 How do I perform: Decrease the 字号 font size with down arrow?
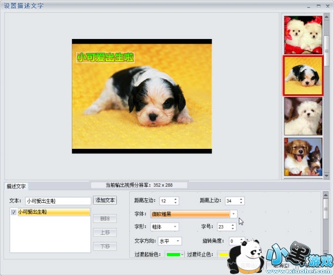233,229
